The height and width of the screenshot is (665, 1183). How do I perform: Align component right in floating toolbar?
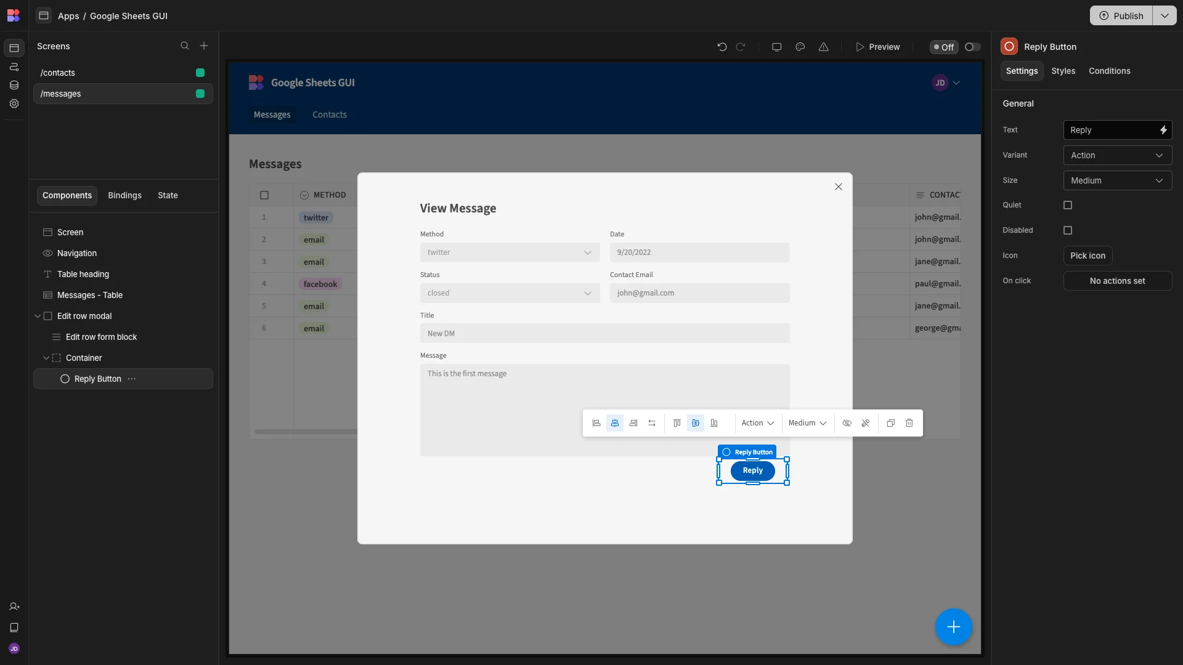click(x=633, y=423)
